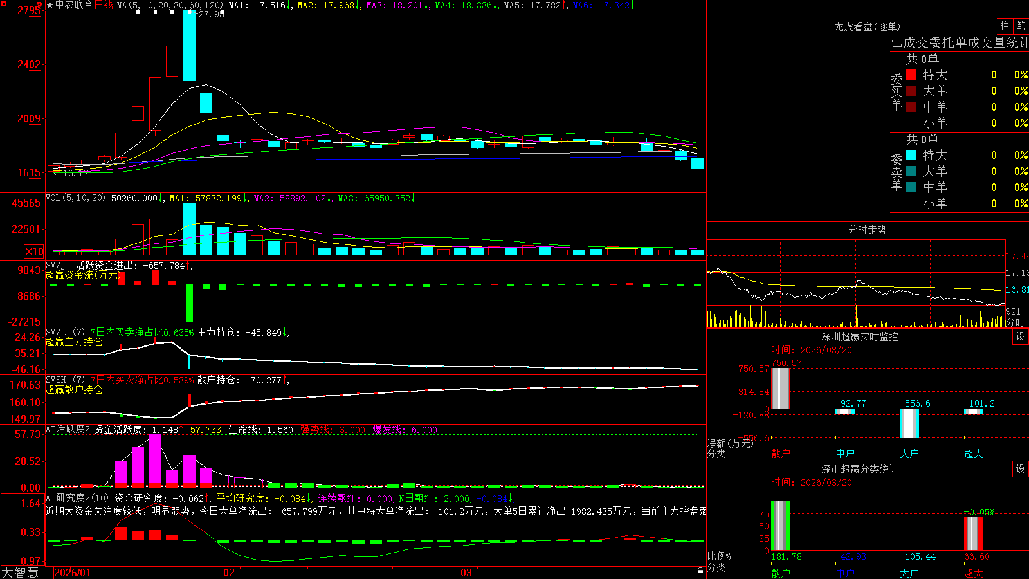Screen dimensions: 1029x579
Task: Click the star icon beside 中农联合
Action: (x=50, y=5)
